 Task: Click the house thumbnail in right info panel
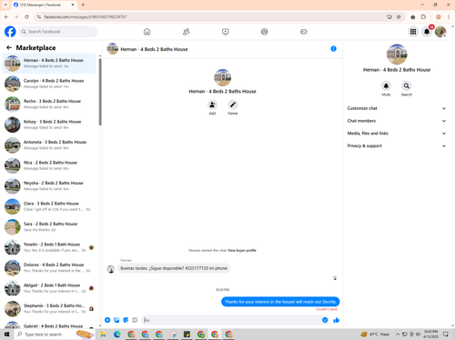397,55
